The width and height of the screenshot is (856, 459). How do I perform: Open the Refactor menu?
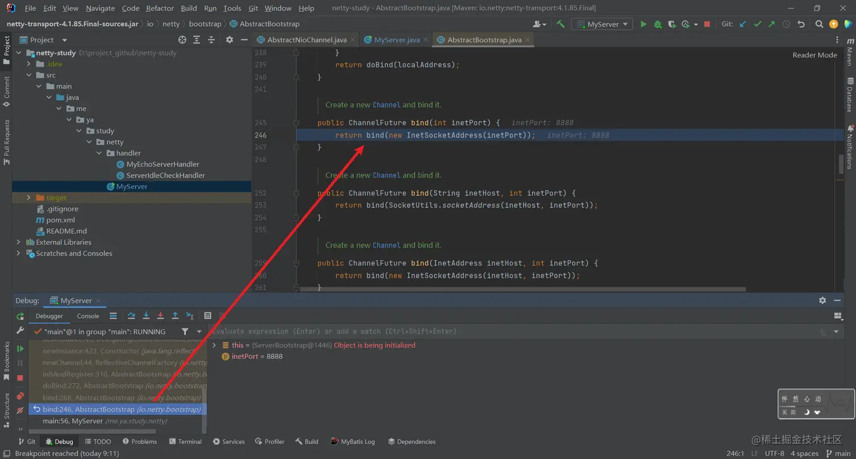click(x=160, y=8)
